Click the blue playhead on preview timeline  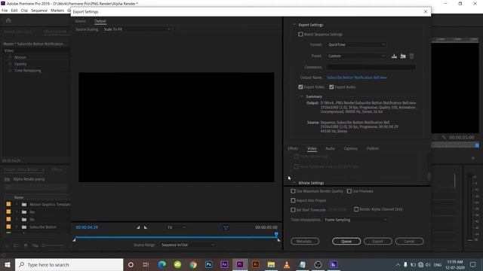pyautogui.click(x=276, y=234)
